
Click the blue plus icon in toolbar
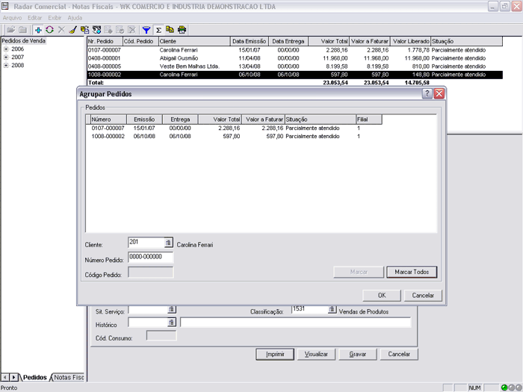click(39, 30)
